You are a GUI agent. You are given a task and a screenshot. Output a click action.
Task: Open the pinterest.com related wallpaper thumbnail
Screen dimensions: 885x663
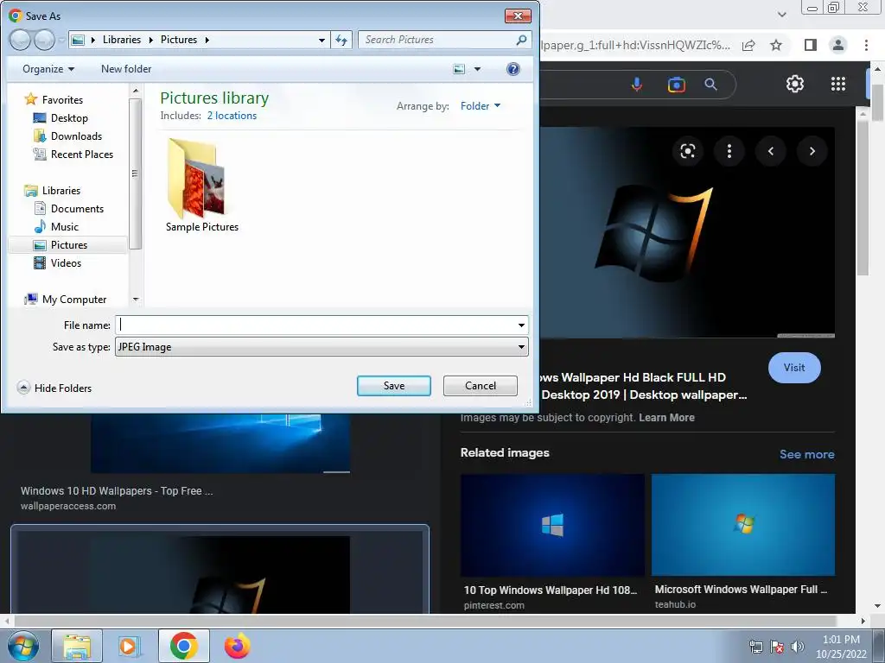pyautogui.click(x=552, y=525)
